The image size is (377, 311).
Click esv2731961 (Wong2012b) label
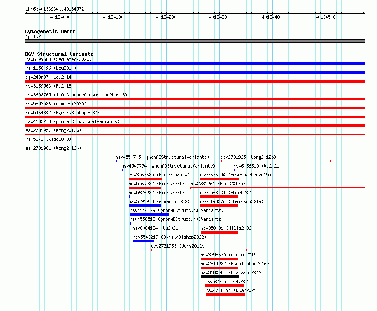[x=53, y=148]
